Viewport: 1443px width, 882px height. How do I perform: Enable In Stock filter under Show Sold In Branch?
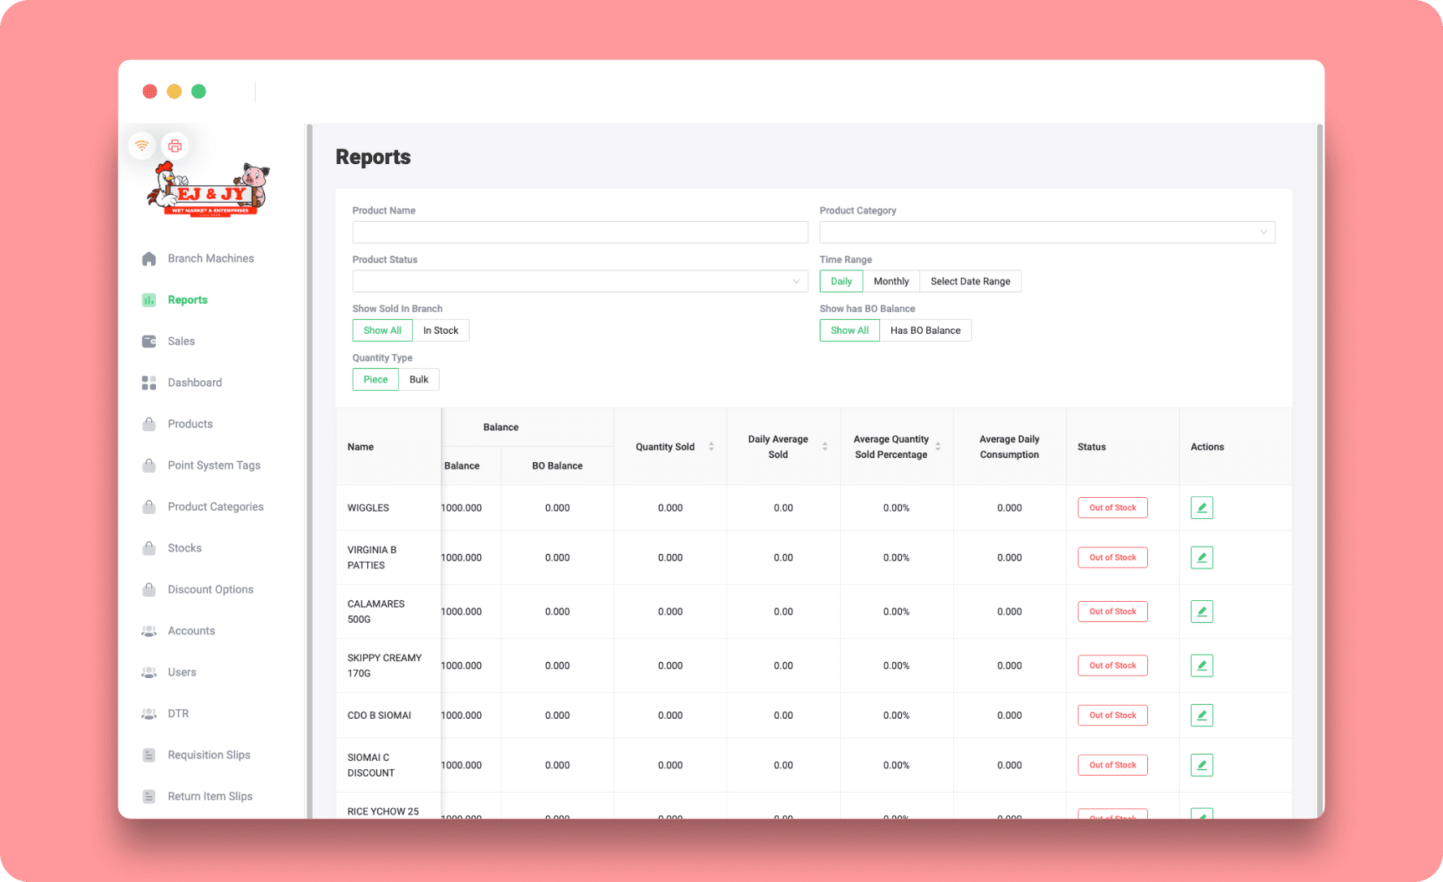click(x=441, y=330)
